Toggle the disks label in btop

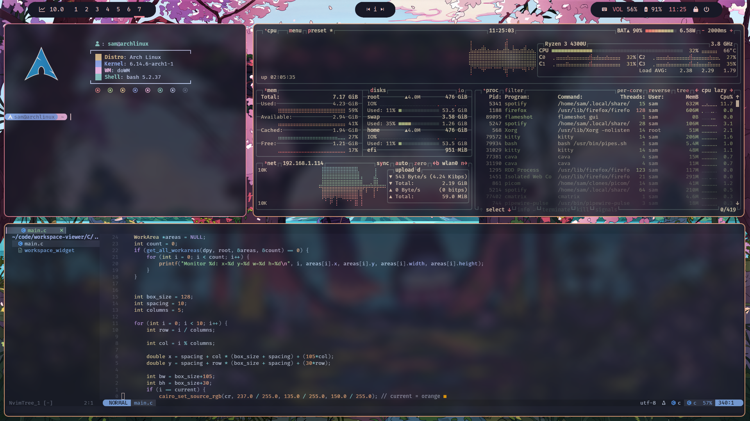[x=378, y=90]
